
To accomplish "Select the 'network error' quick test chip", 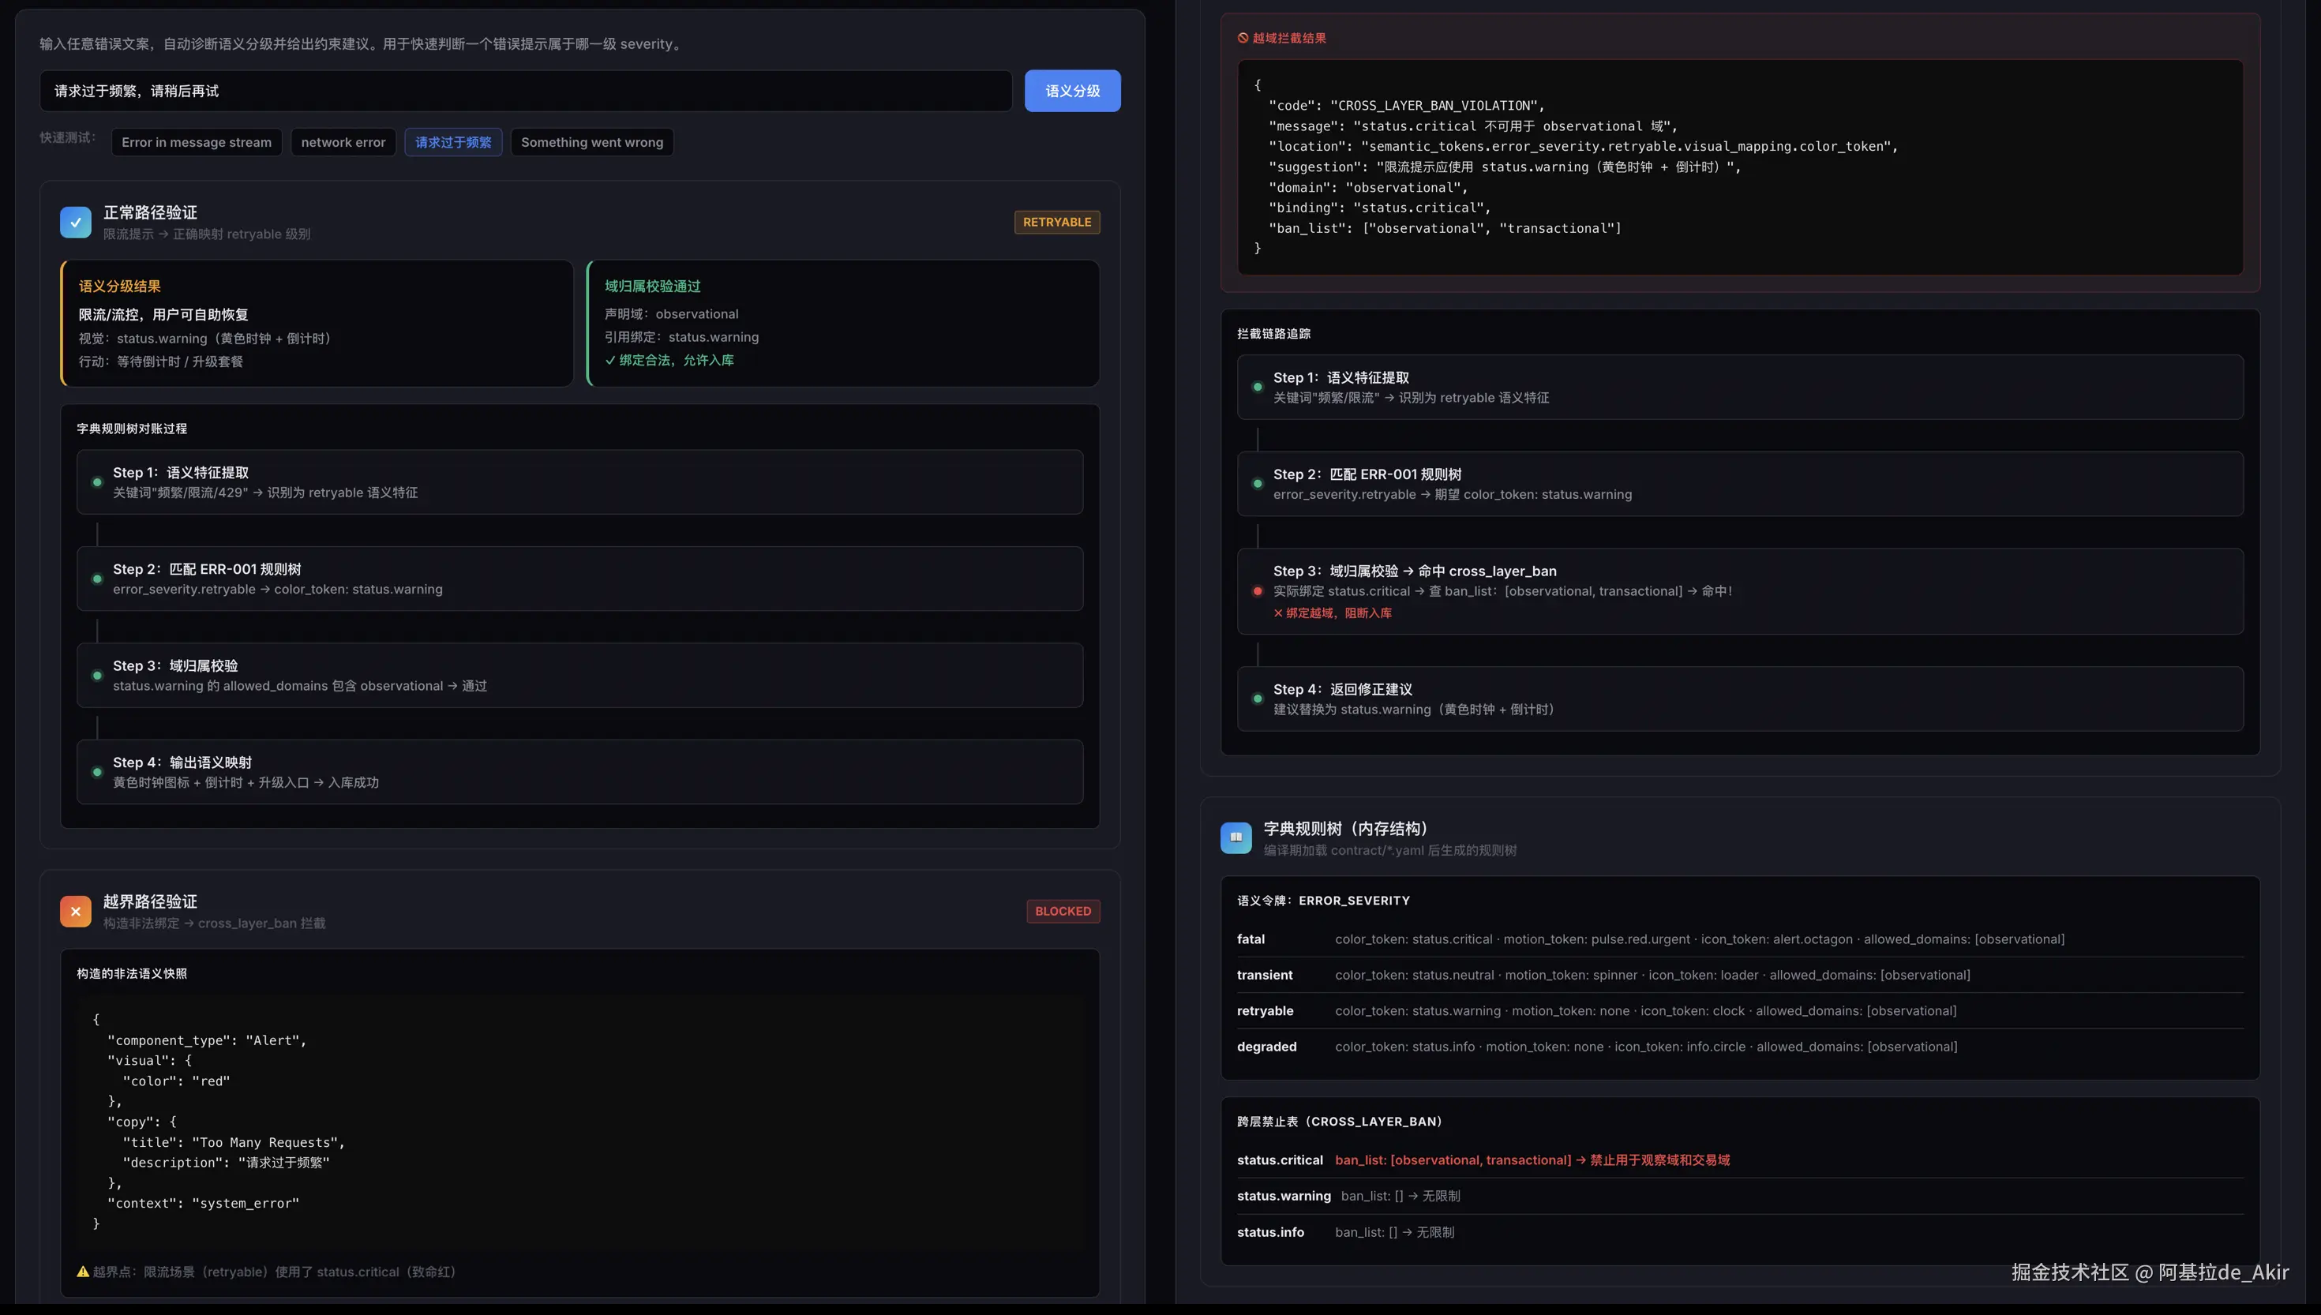I will [343, 143].
